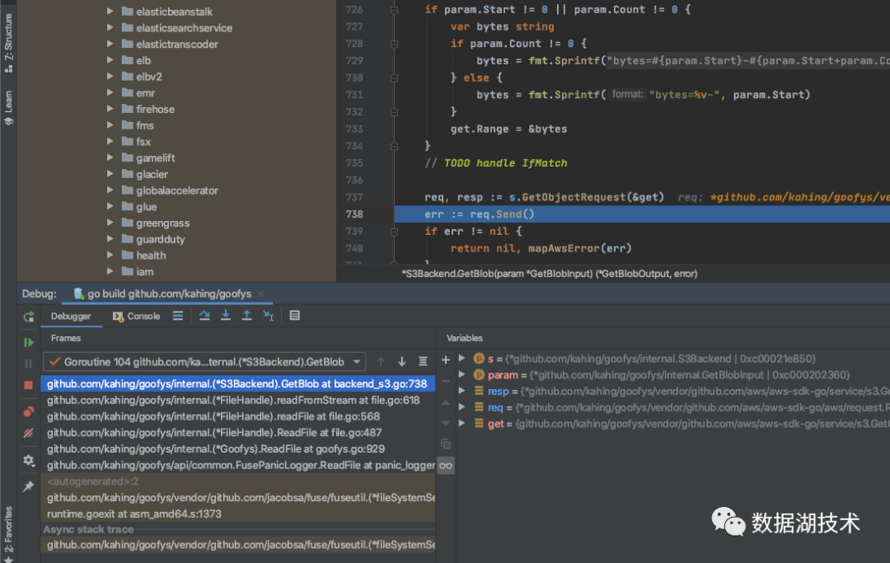Select GetBlob at backend_s3.go:738 frame
This screenshot has height=563, width=890.
238,383
